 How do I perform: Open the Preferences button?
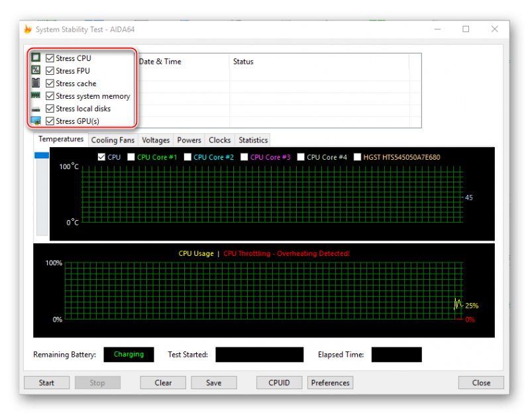(330, 383)
